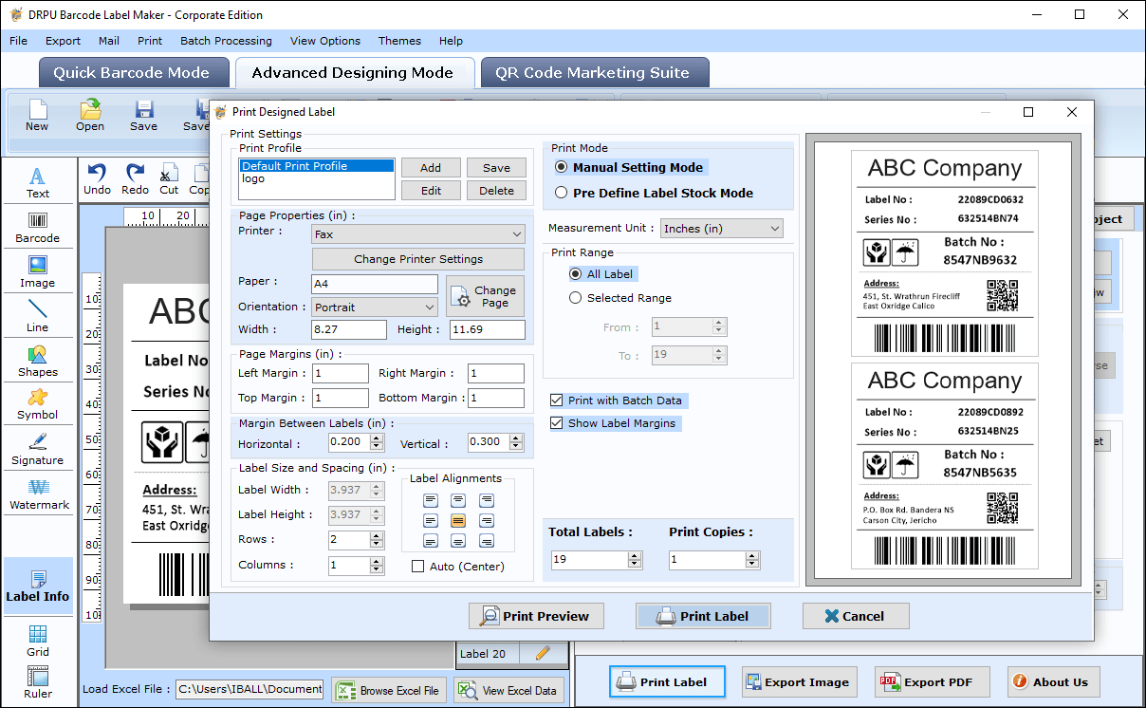
Task: Select the Text tool in the sidebar
Action: pos(37,182)
